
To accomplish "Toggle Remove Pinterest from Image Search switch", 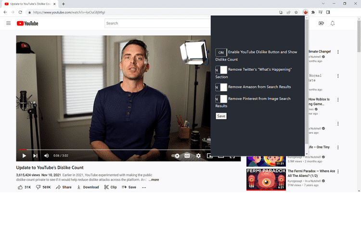I will (221, 99).
